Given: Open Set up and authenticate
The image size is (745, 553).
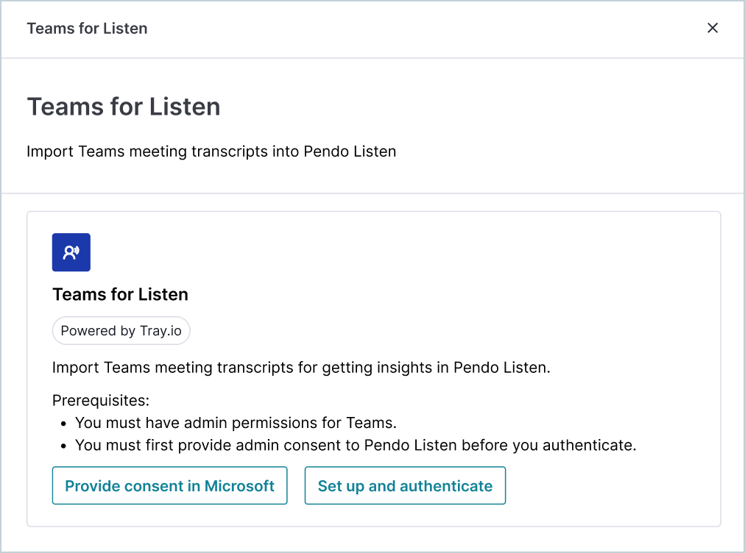Looking at the screenshot, I should (x=405, y=485).
